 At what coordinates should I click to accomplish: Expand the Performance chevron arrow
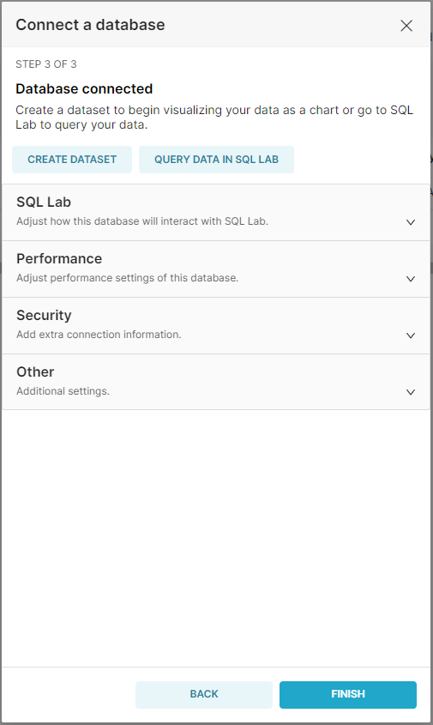coord(411,279)
